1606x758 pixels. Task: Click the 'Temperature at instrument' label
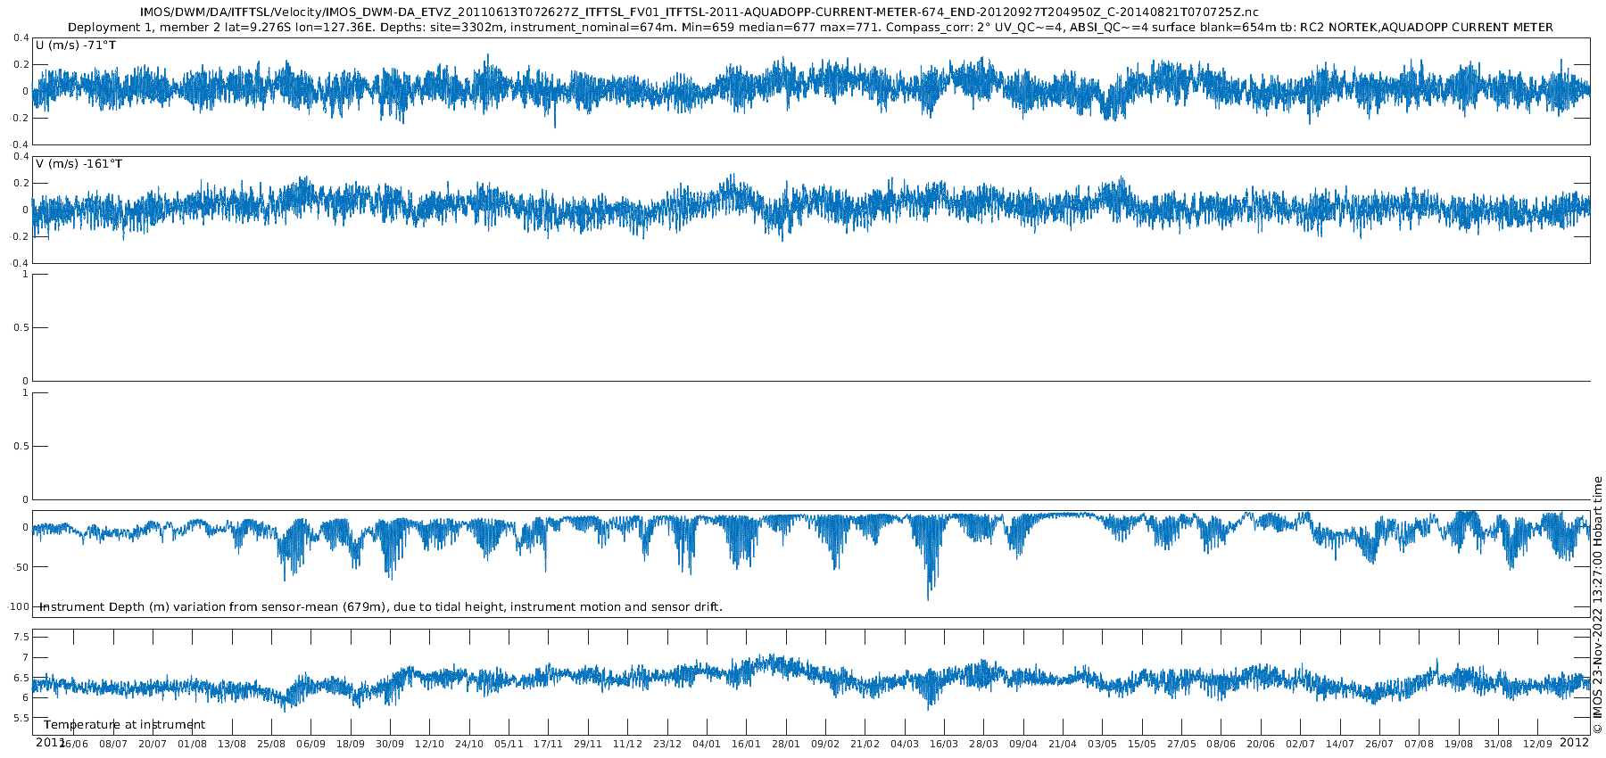(124, 725)
